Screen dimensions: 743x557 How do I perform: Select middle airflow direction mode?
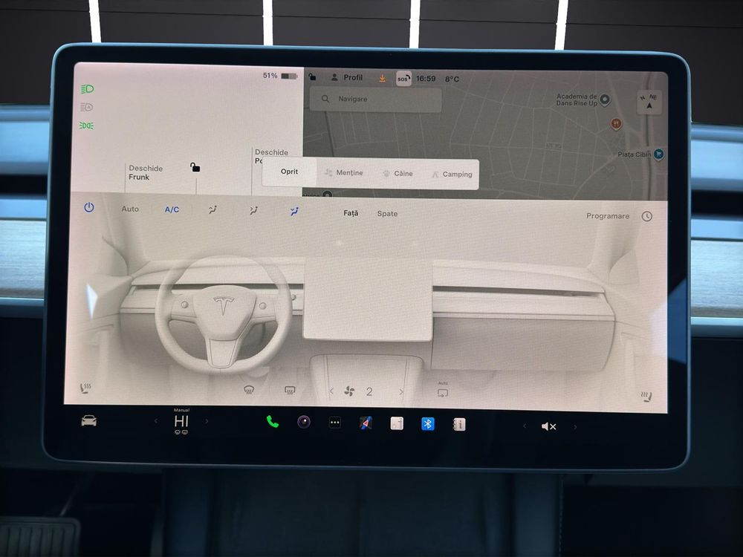pos(253,211)
